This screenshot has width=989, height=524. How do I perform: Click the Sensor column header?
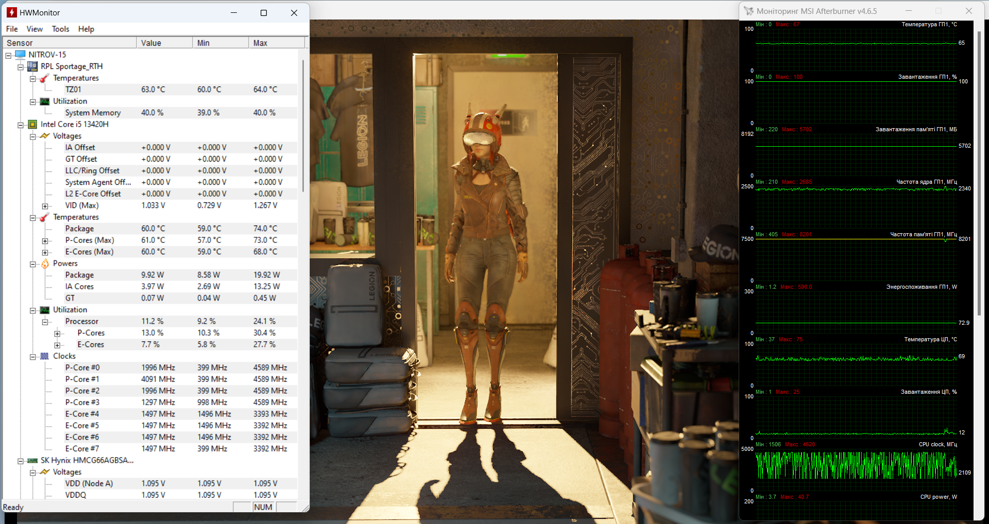(70, 43)
